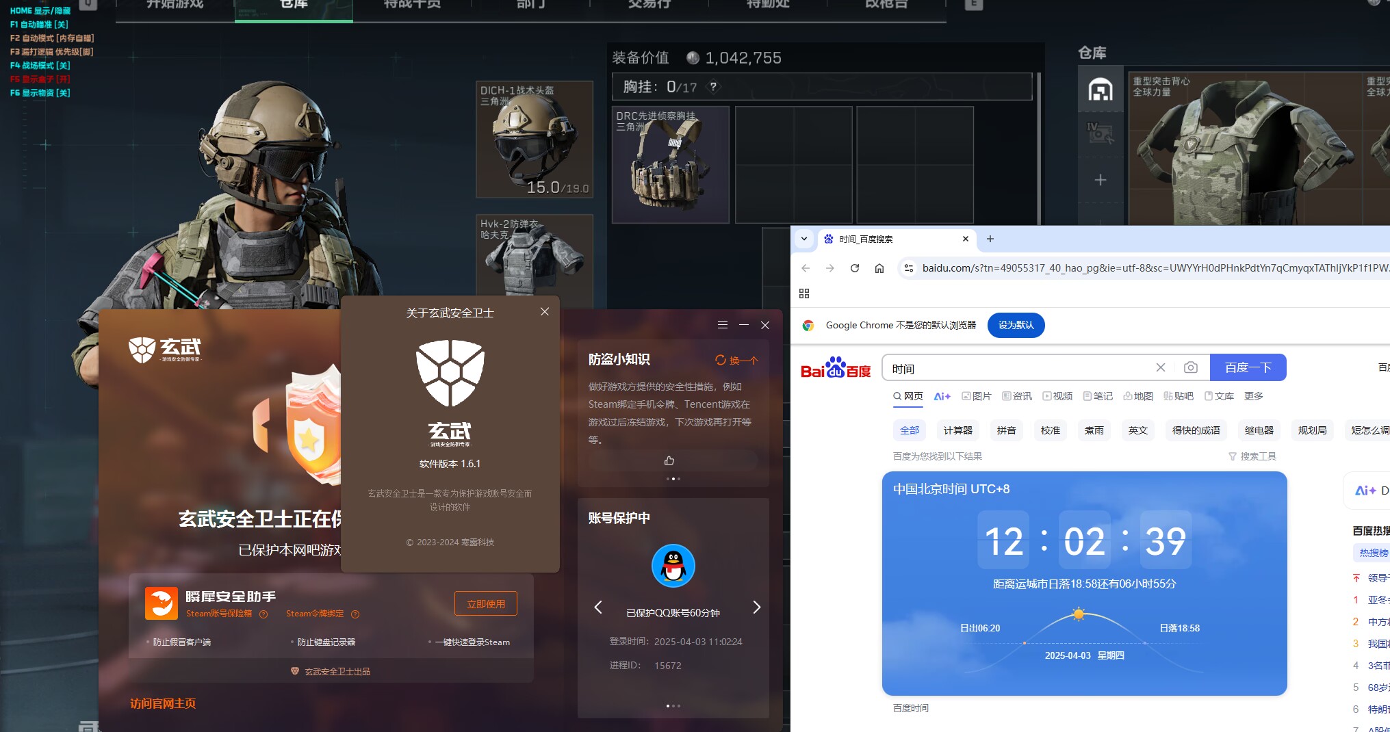Select the warehouse home storage icon
1390x732 pixels.
tap(1100, 90)
